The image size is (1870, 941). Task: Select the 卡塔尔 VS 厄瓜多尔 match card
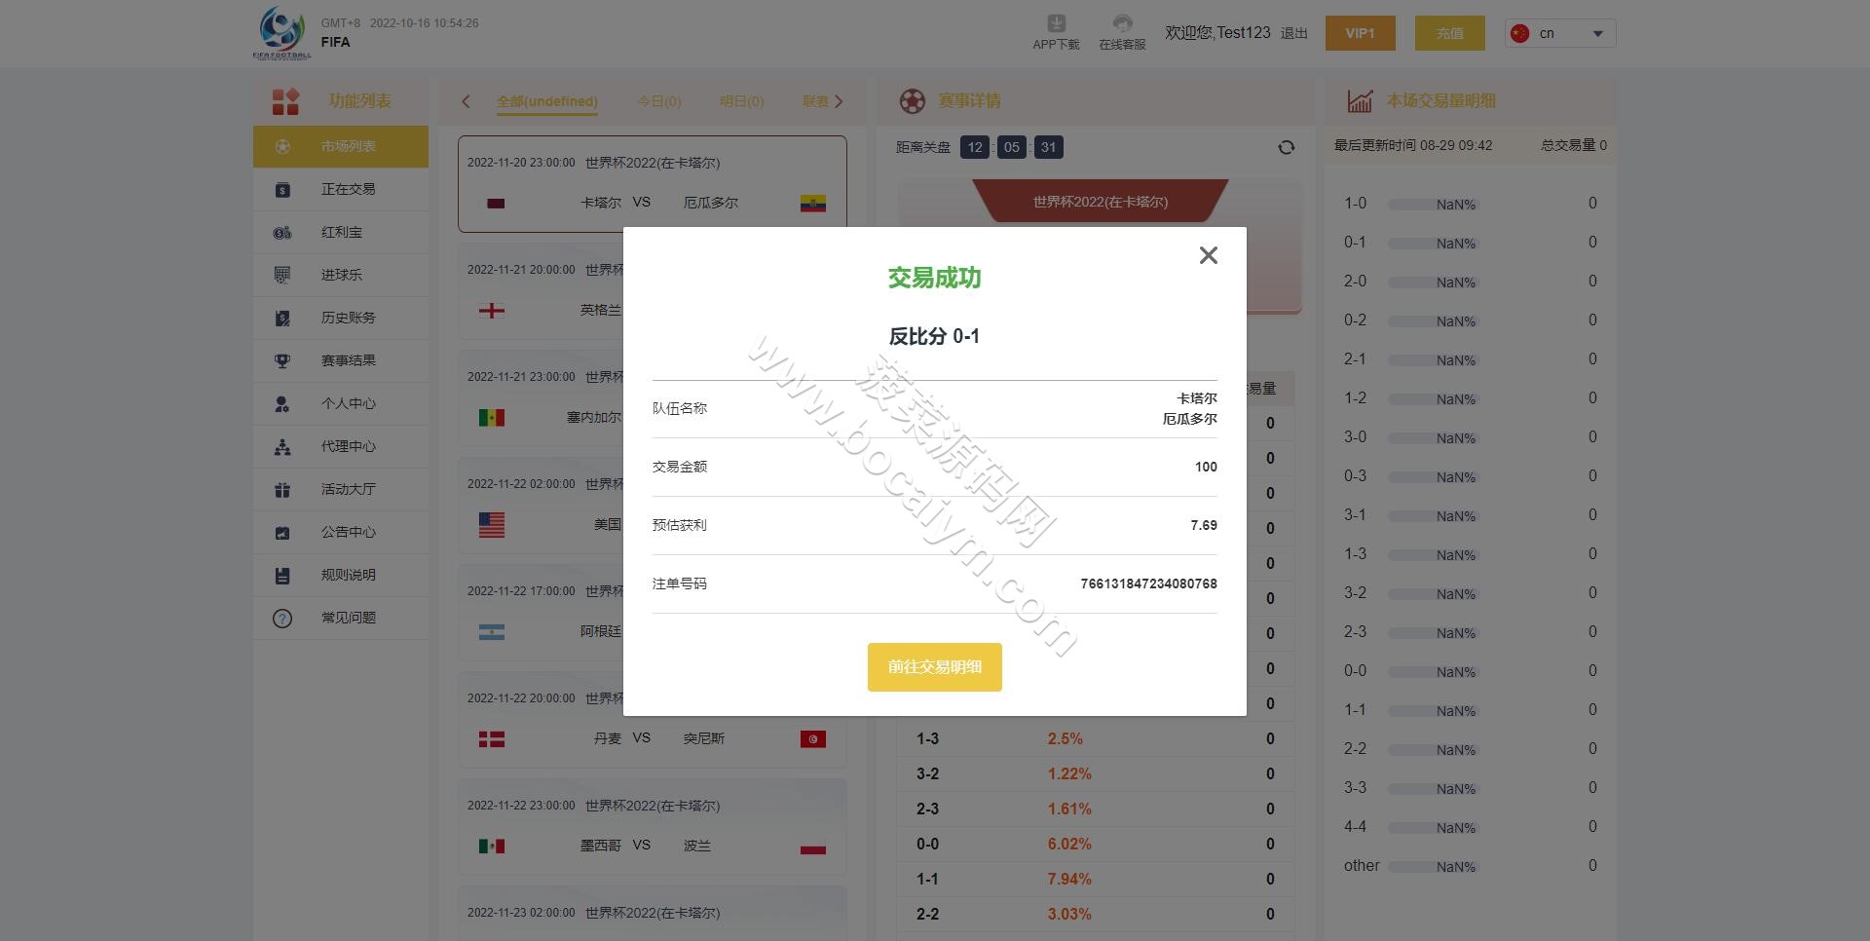click(653, 184)
